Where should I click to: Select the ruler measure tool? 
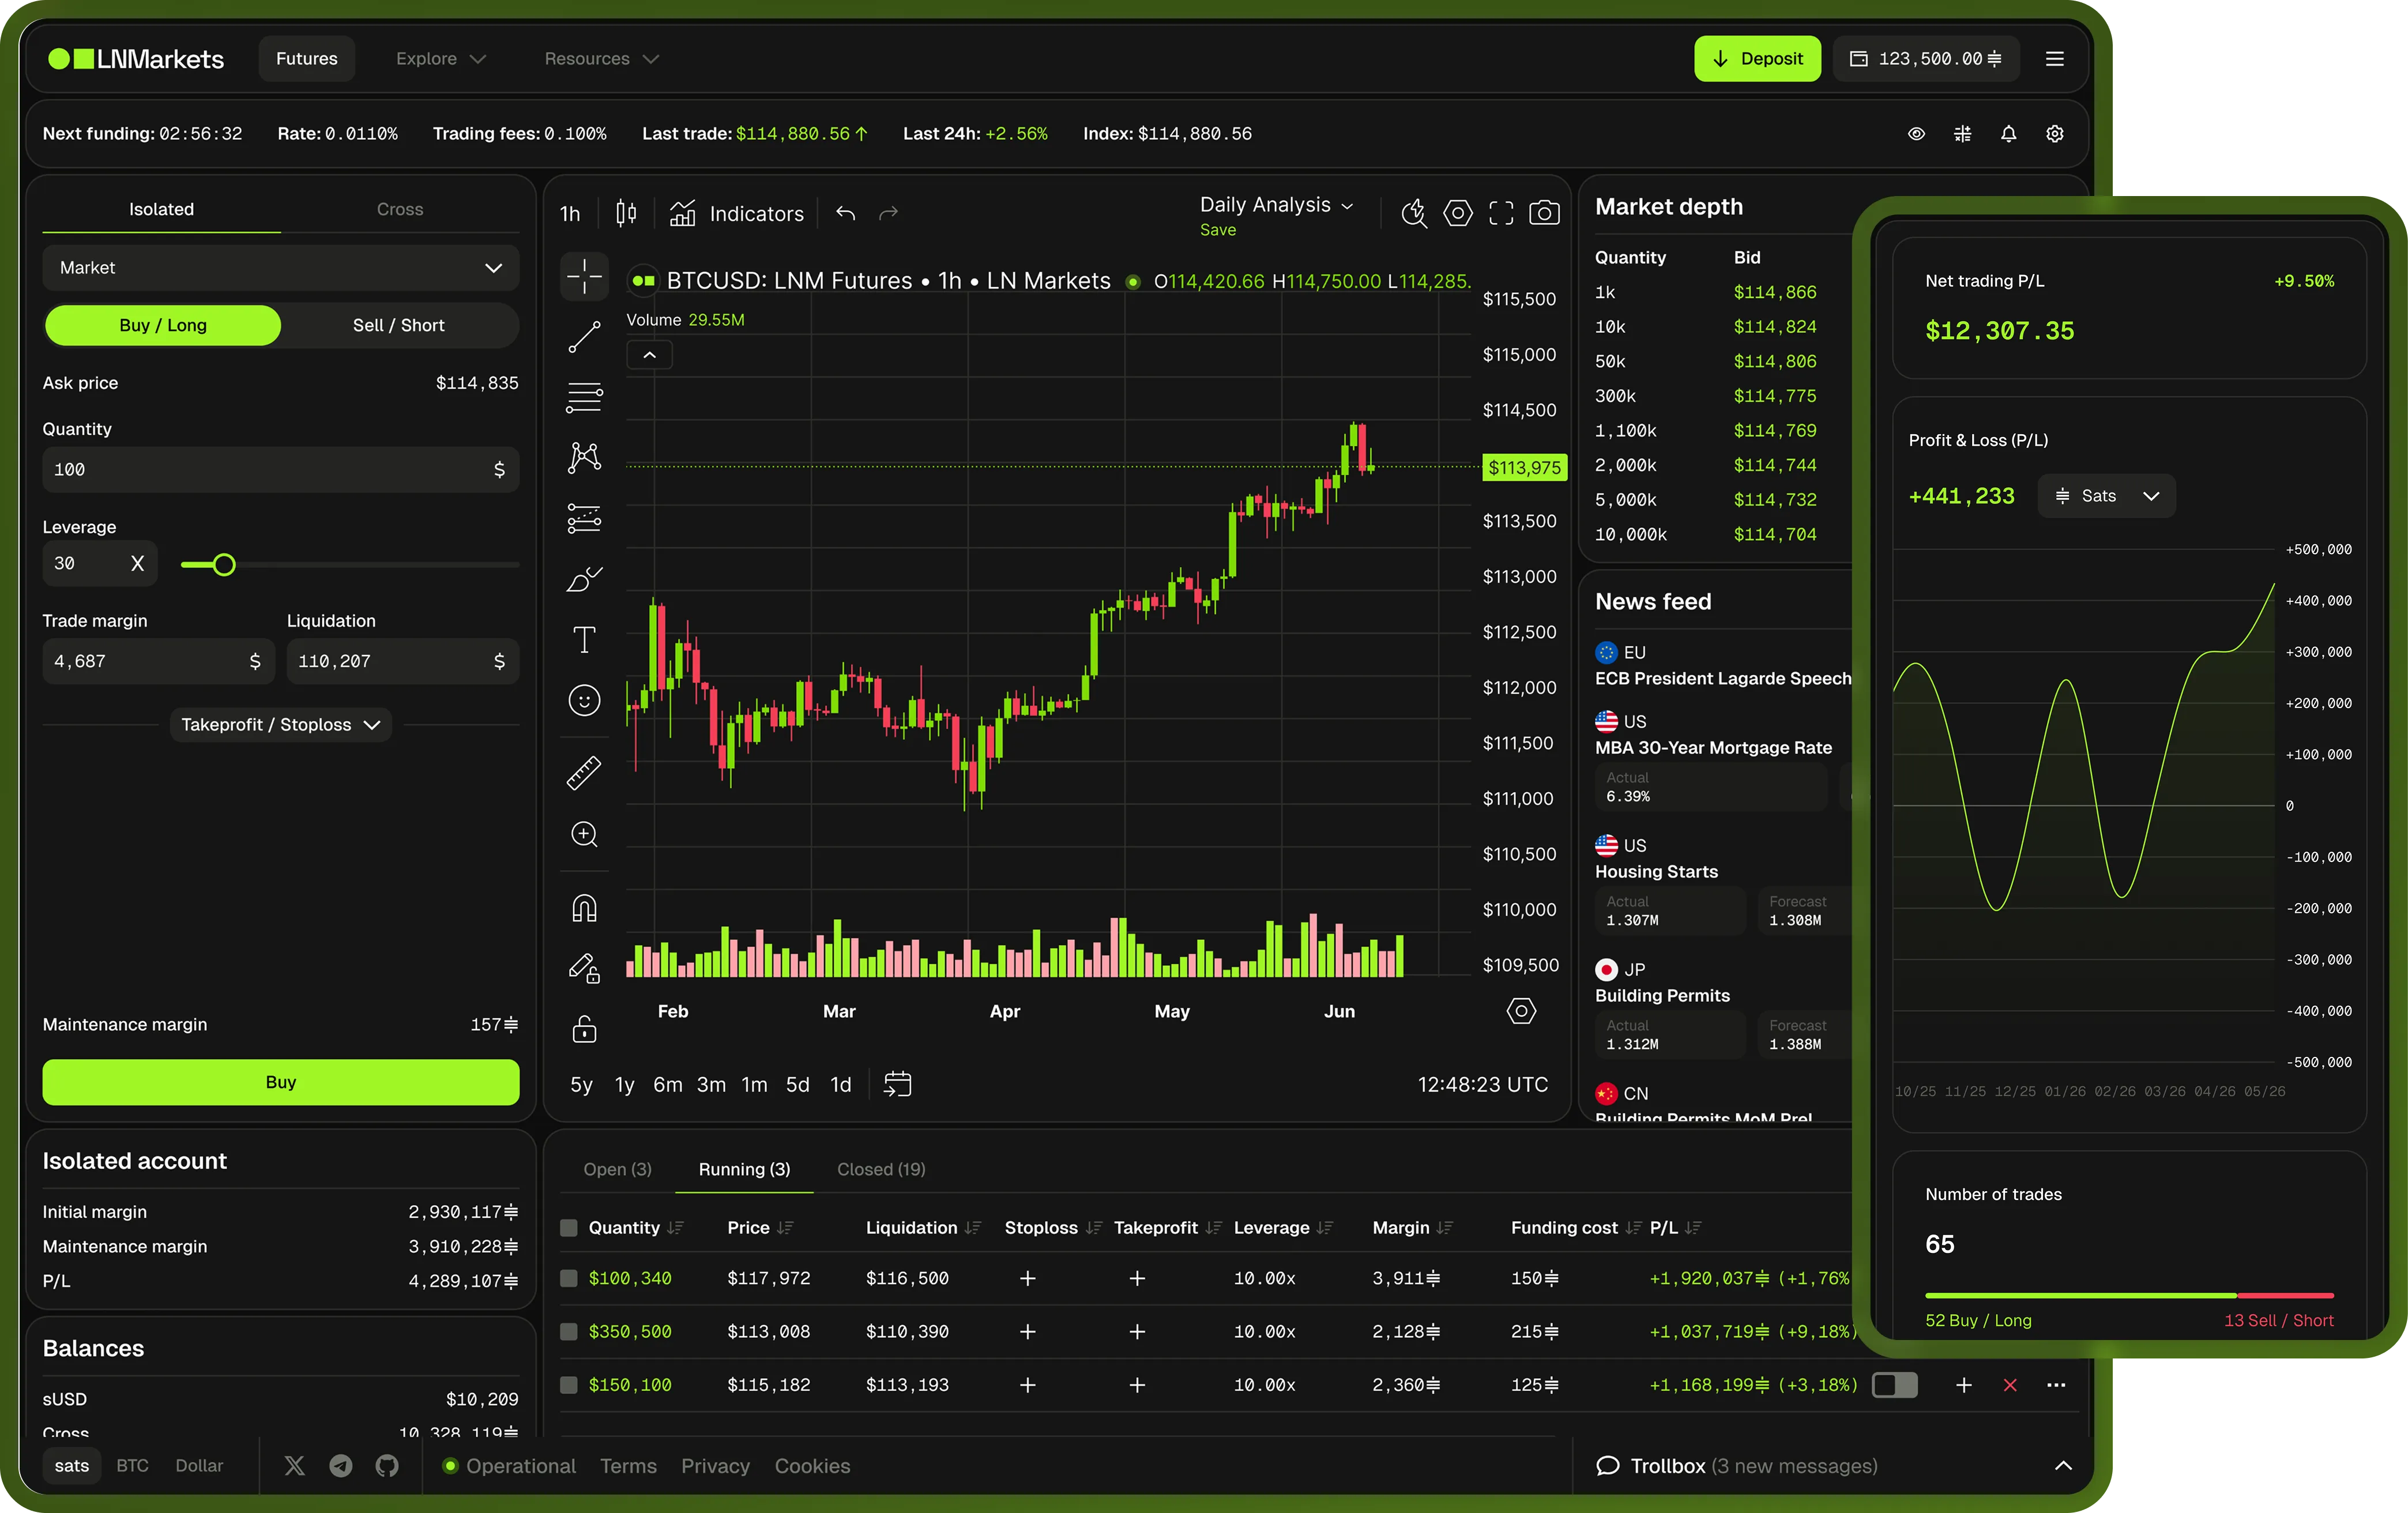(x=584, y=773)
